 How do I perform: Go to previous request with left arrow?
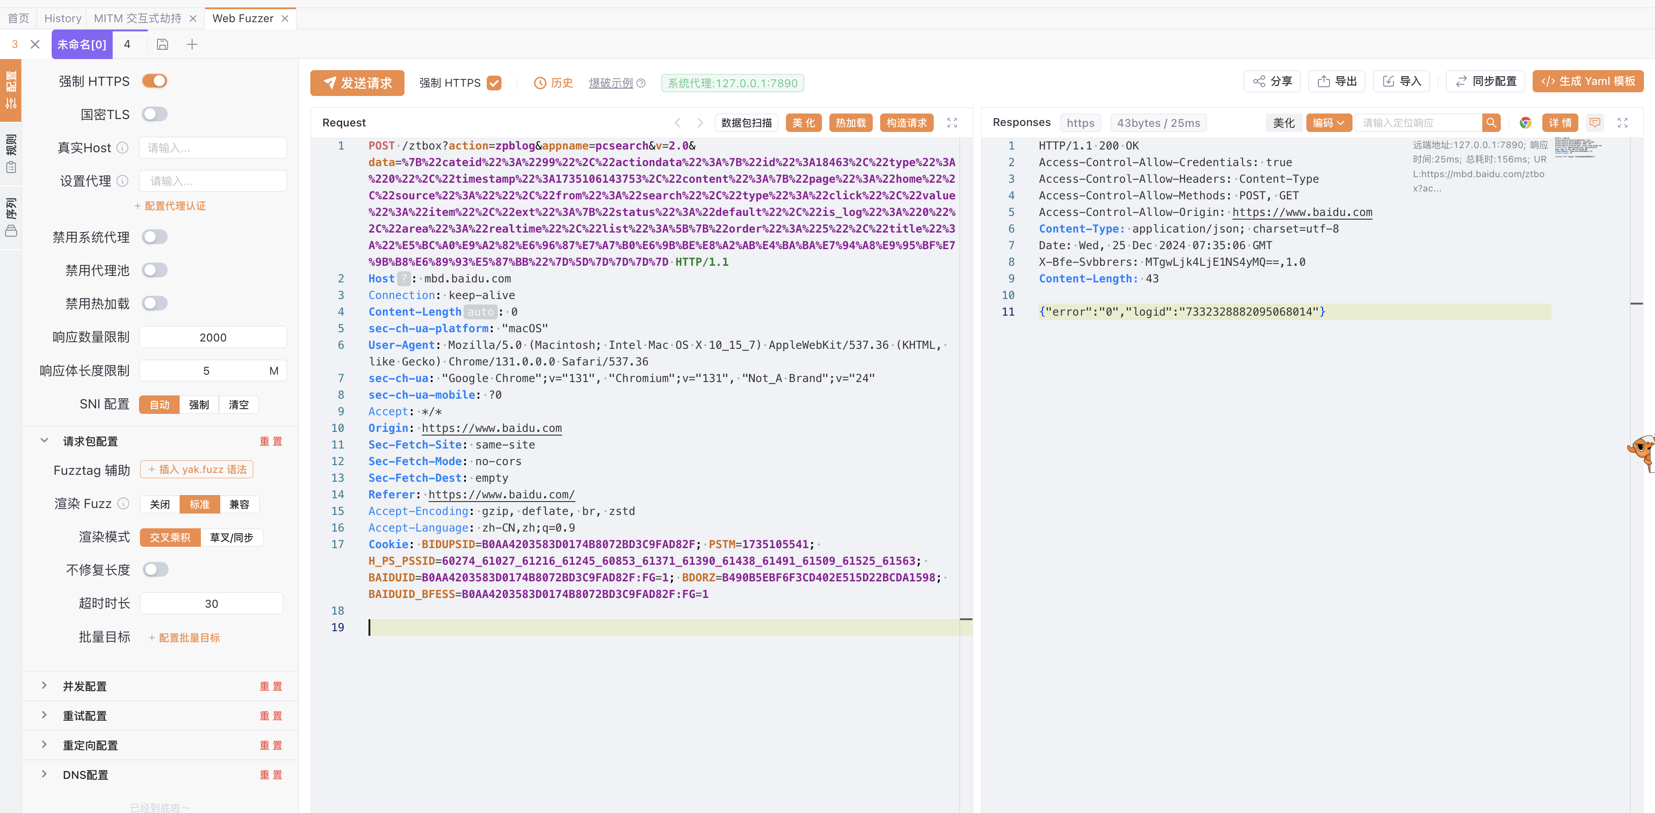click(x=677, y=123)
